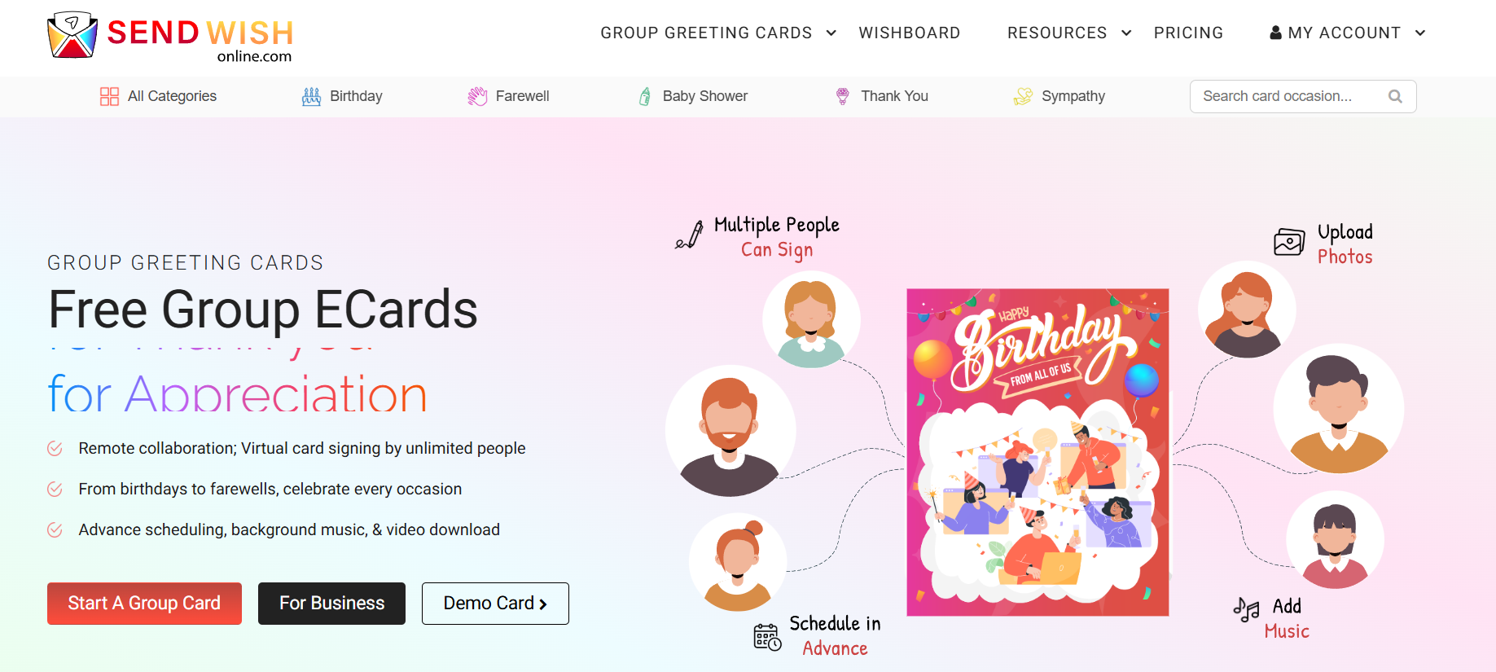Click the Schedule in Advance calendar icon
This screenshot has height=672, width=1496.
(x=767, y=637)
